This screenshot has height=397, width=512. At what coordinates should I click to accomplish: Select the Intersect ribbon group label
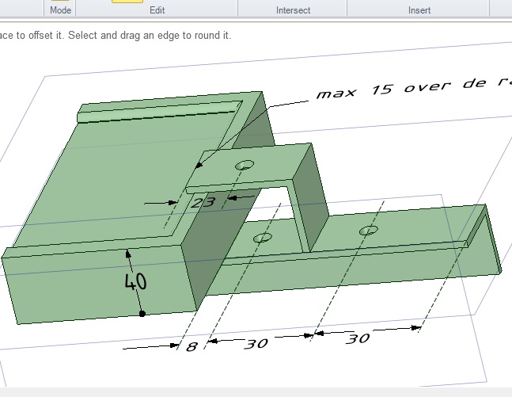pos(293,10)
